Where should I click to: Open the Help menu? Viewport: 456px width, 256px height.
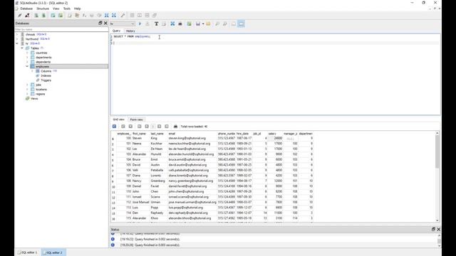[78, 9]
